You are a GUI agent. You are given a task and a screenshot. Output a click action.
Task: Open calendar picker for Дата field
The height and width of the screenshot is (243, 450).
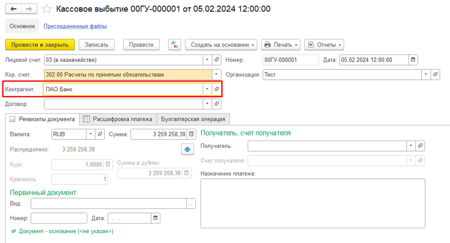(x=413, y=60)
